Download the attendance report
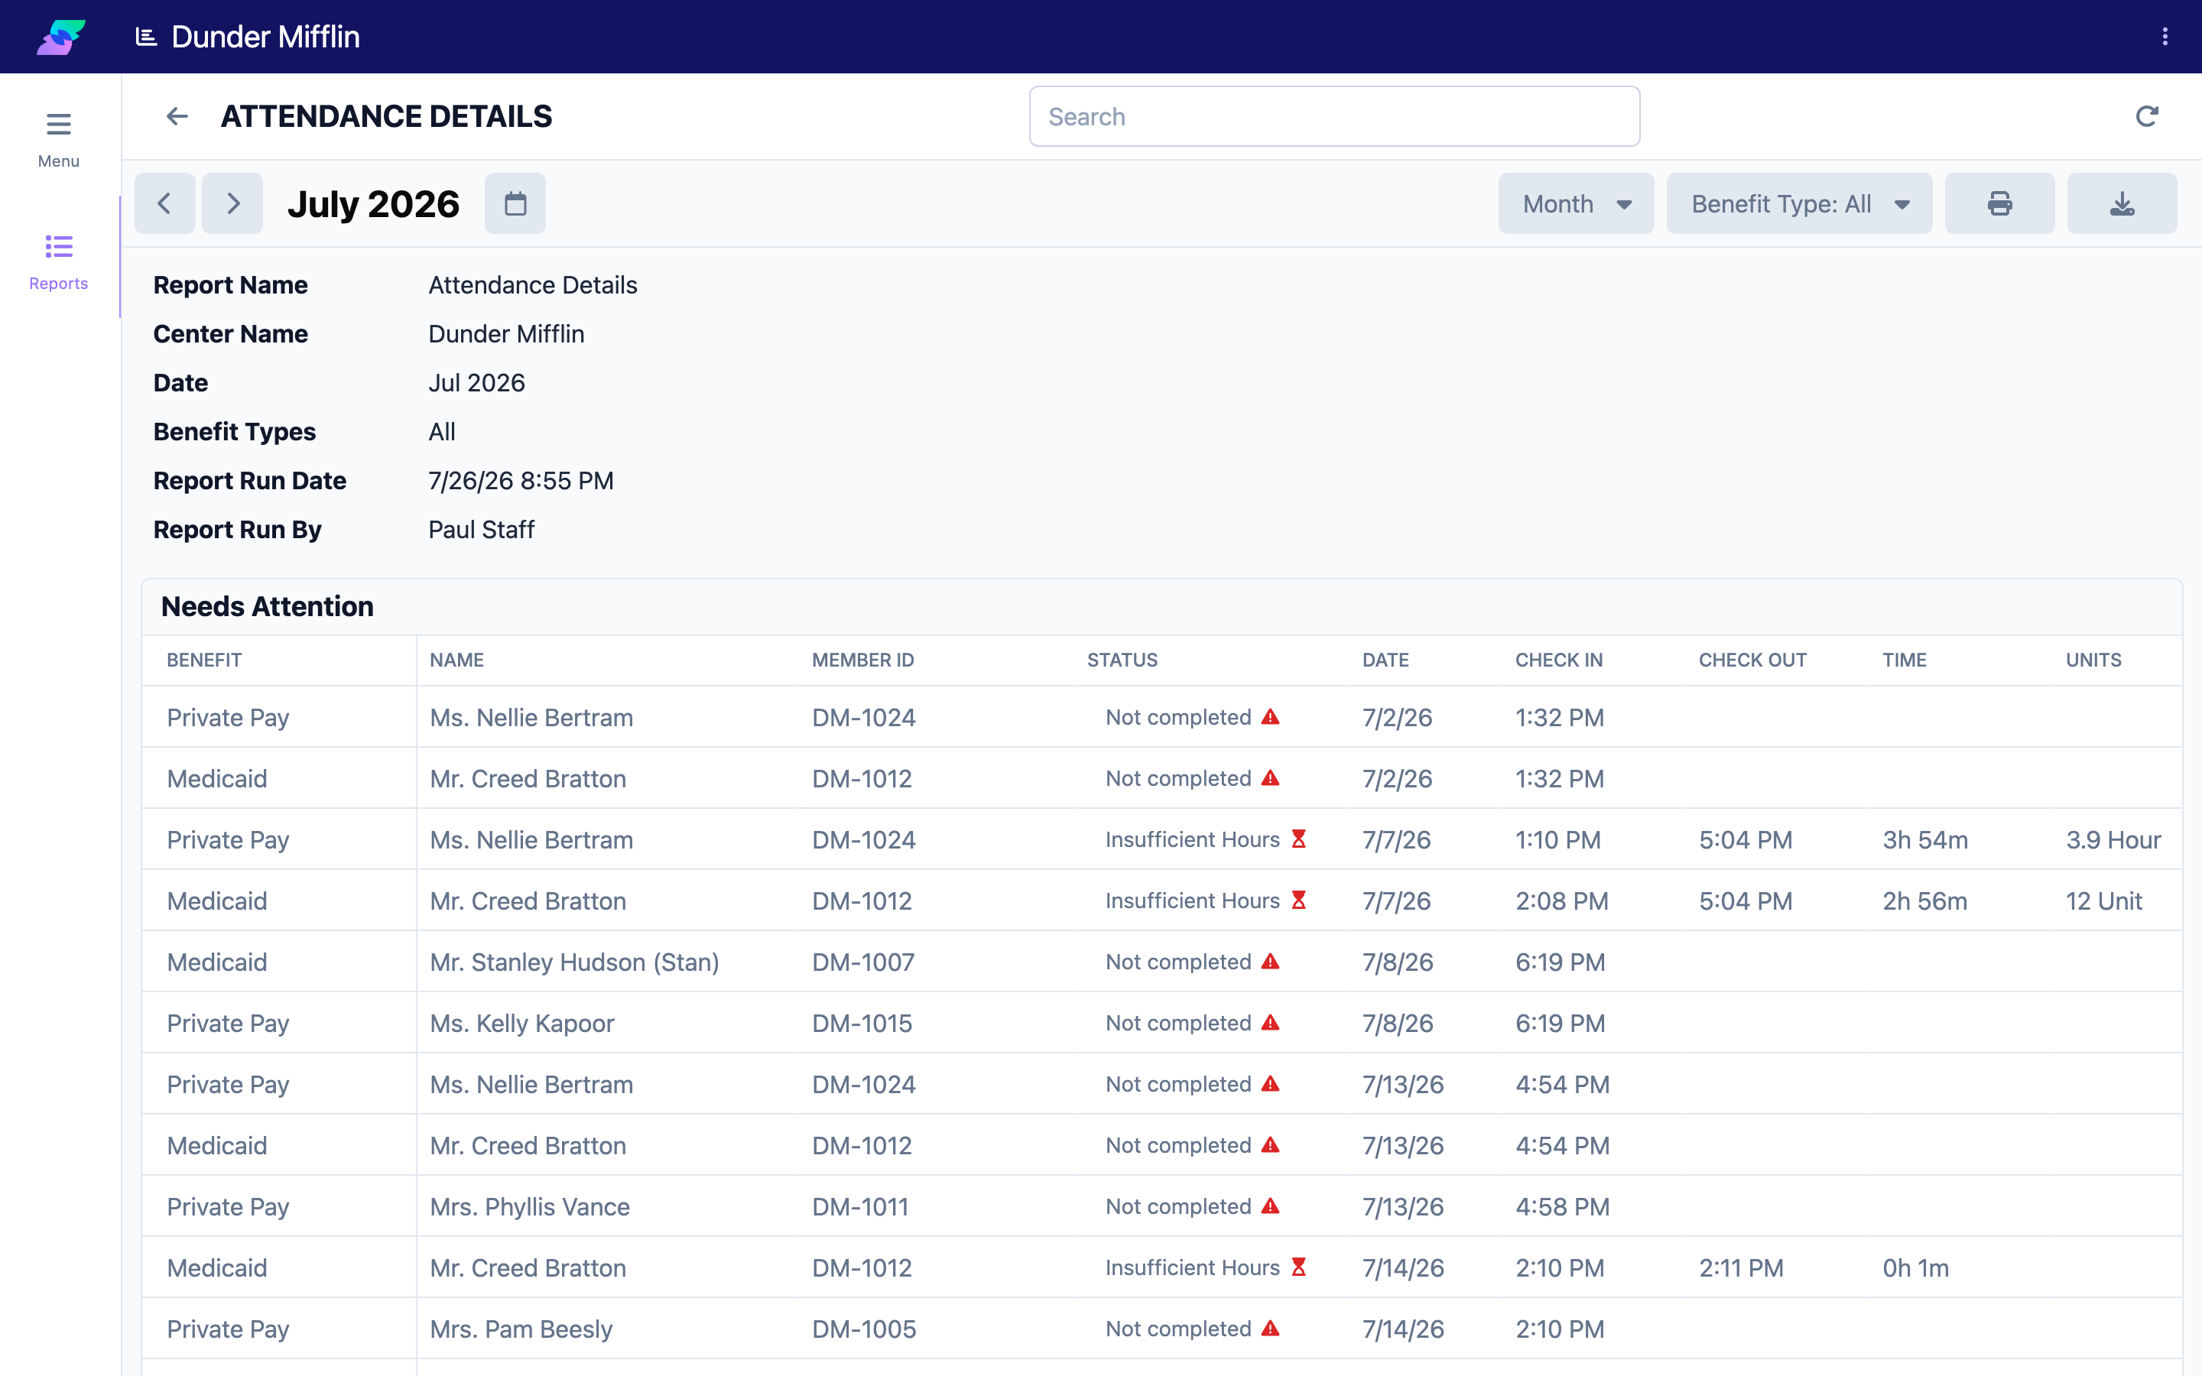The image size is (2202, 1376). tap(2122, 204)
